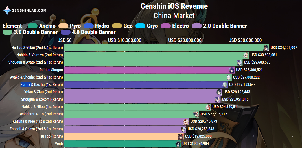This screenshot has height=148, width=302.
Task: Click the GenshinLab star logo icon
Action: [7, 10]
